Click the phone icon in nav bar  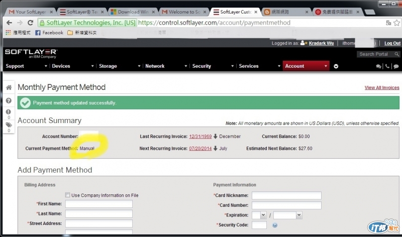pos(387,66)
